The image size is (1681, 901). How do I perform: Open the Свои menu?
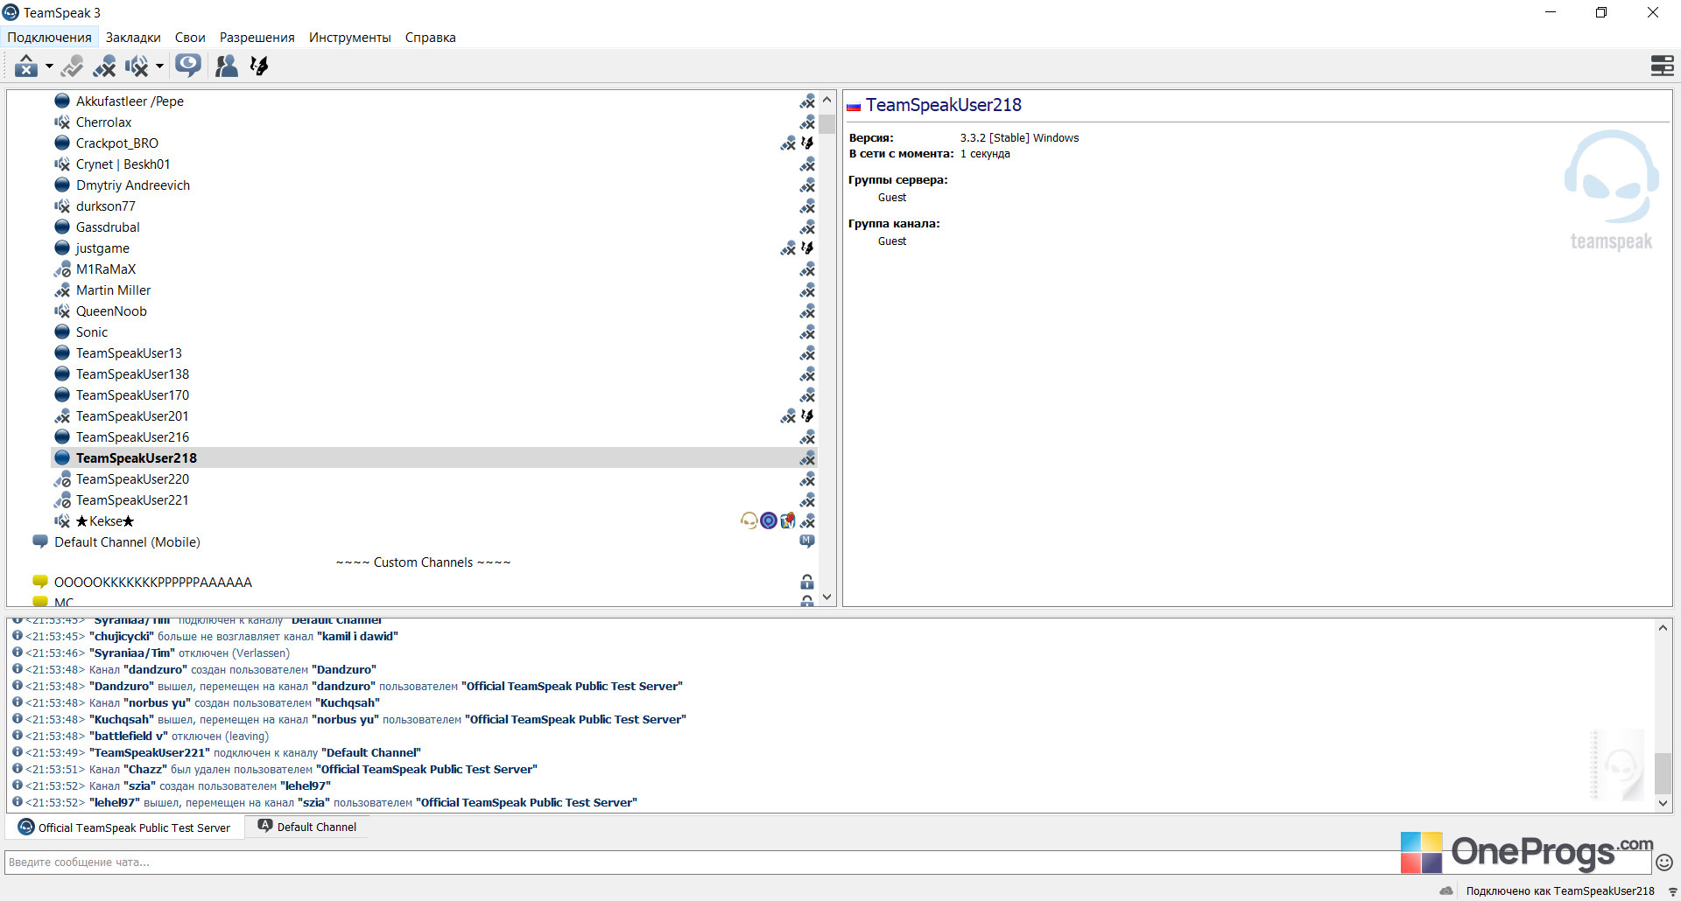(190, 38)
